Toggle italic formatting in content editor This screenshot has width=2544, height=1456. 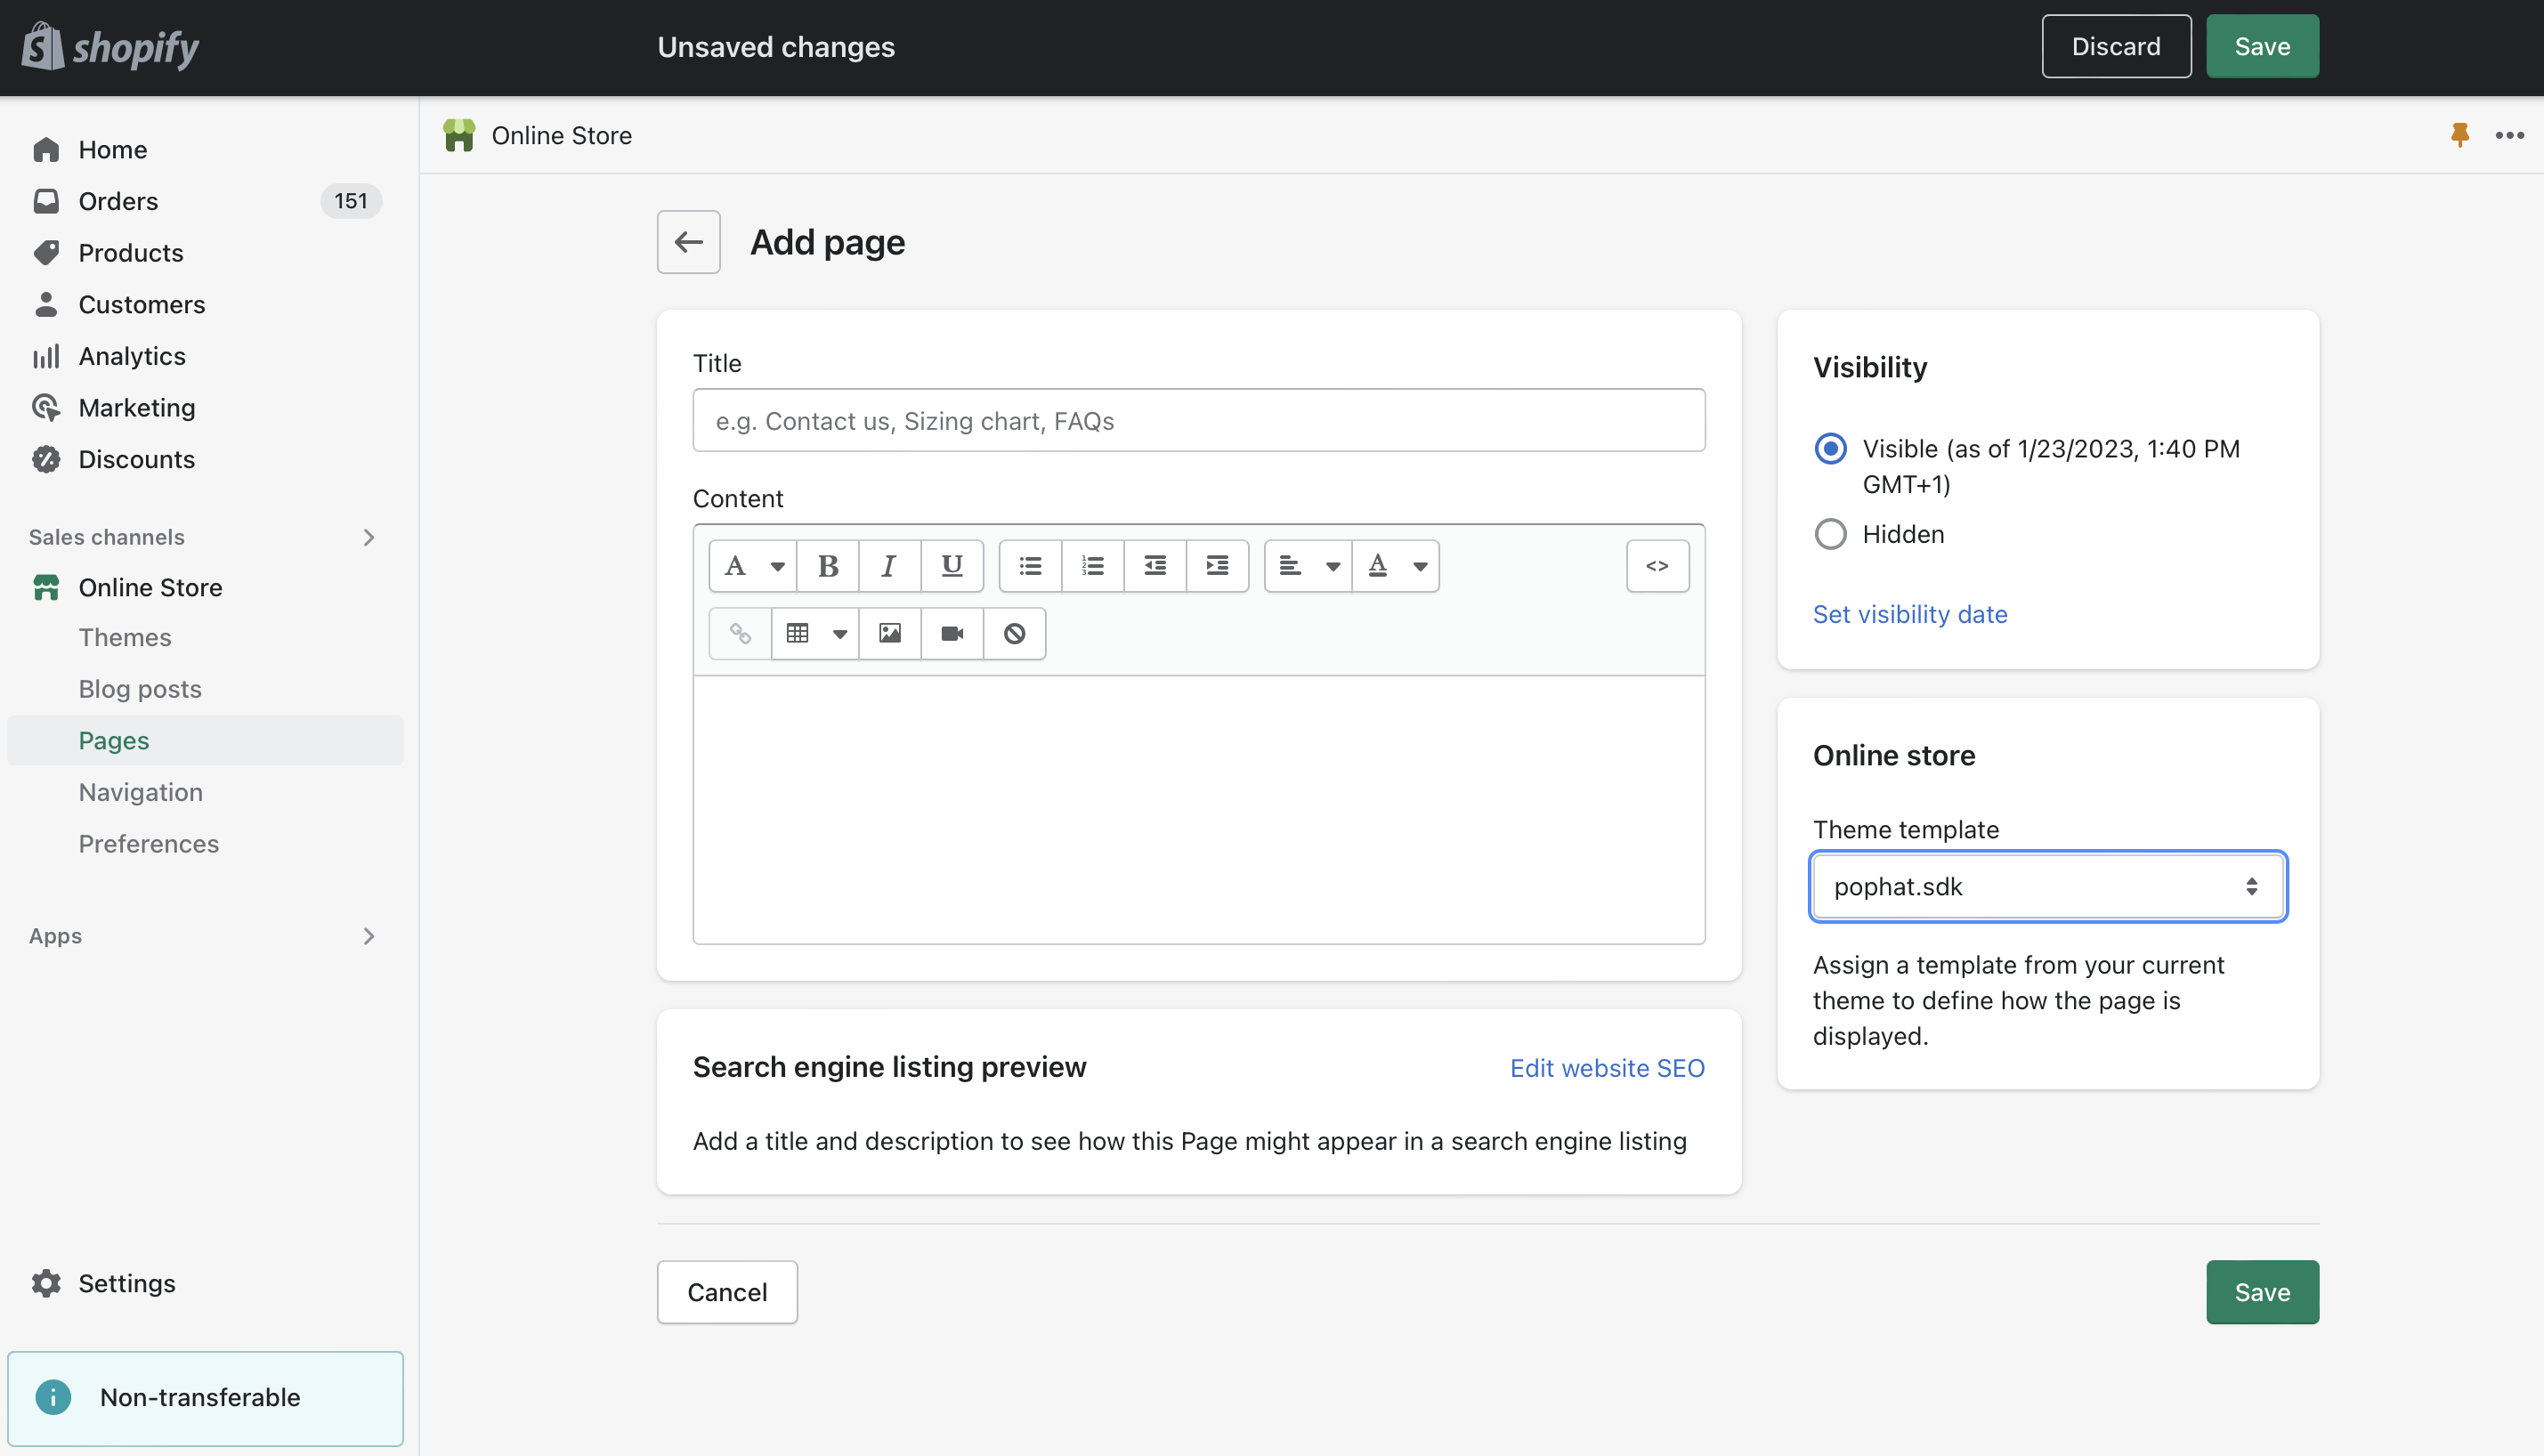click(889, 566)
